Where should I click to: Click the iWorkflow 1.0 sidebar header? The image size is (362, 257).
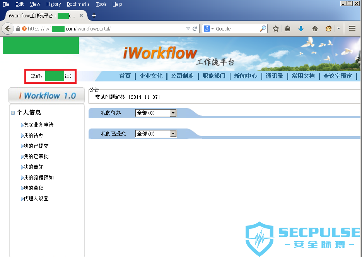(x=47, y=95)
